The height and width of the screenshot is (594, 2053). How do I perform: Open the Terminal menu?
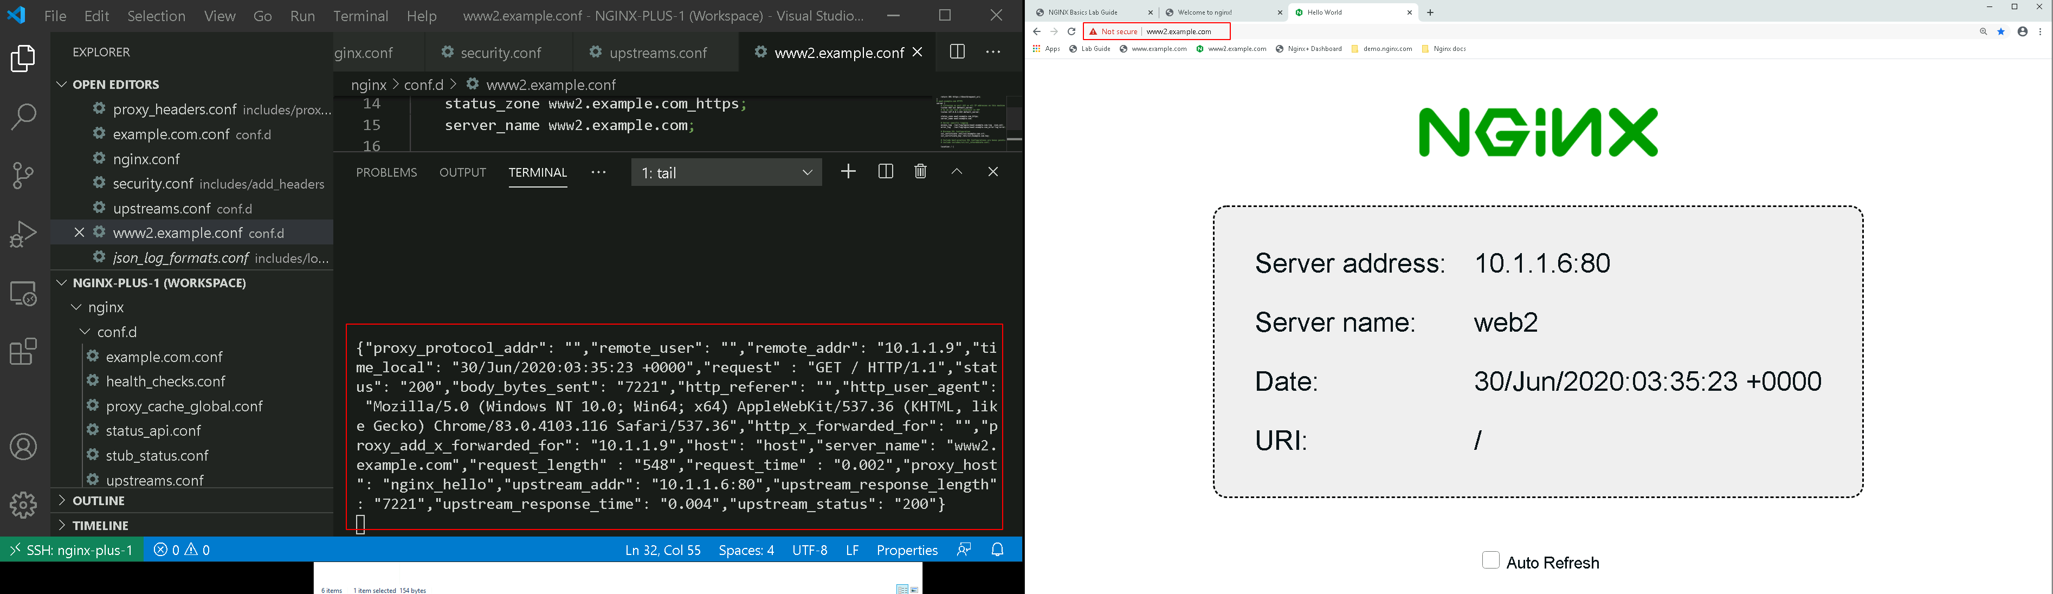360,16
